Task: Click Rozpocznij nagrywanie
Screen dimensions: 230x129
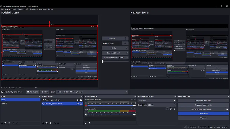Action: (203, 105)
